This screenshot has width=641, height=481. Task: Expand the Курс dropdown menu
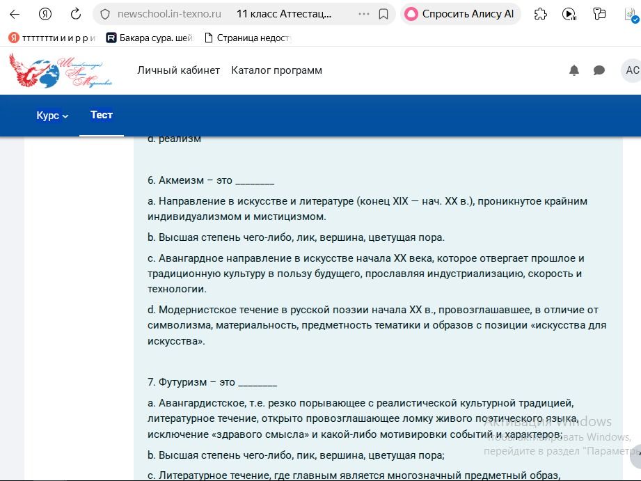(52, 116)
